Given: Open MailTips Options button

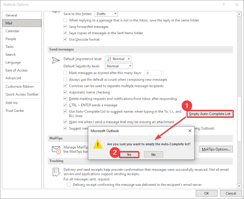Looking at the screenshot, I should pos(216,149).
